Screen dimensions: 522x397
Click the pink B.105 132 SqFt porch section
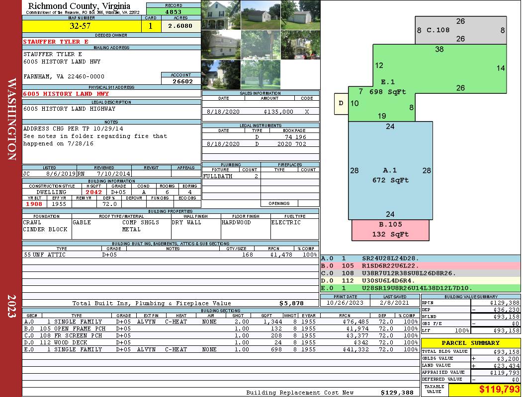coord(390,230)
